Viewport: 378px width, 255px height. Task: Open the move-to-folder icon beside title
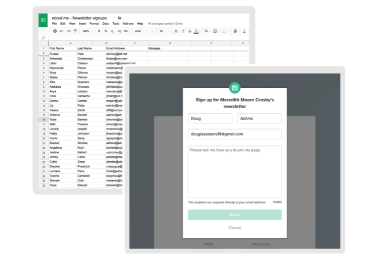click(119, 18)
